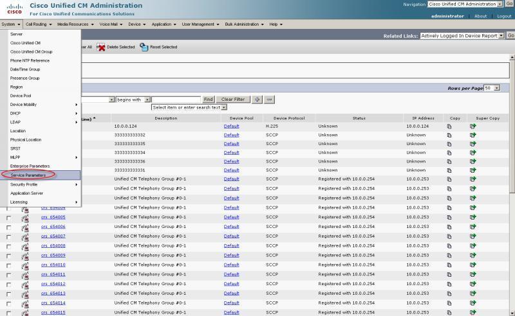
Task: Click the Reset Selected icon
Action: (x=144, y=47)
